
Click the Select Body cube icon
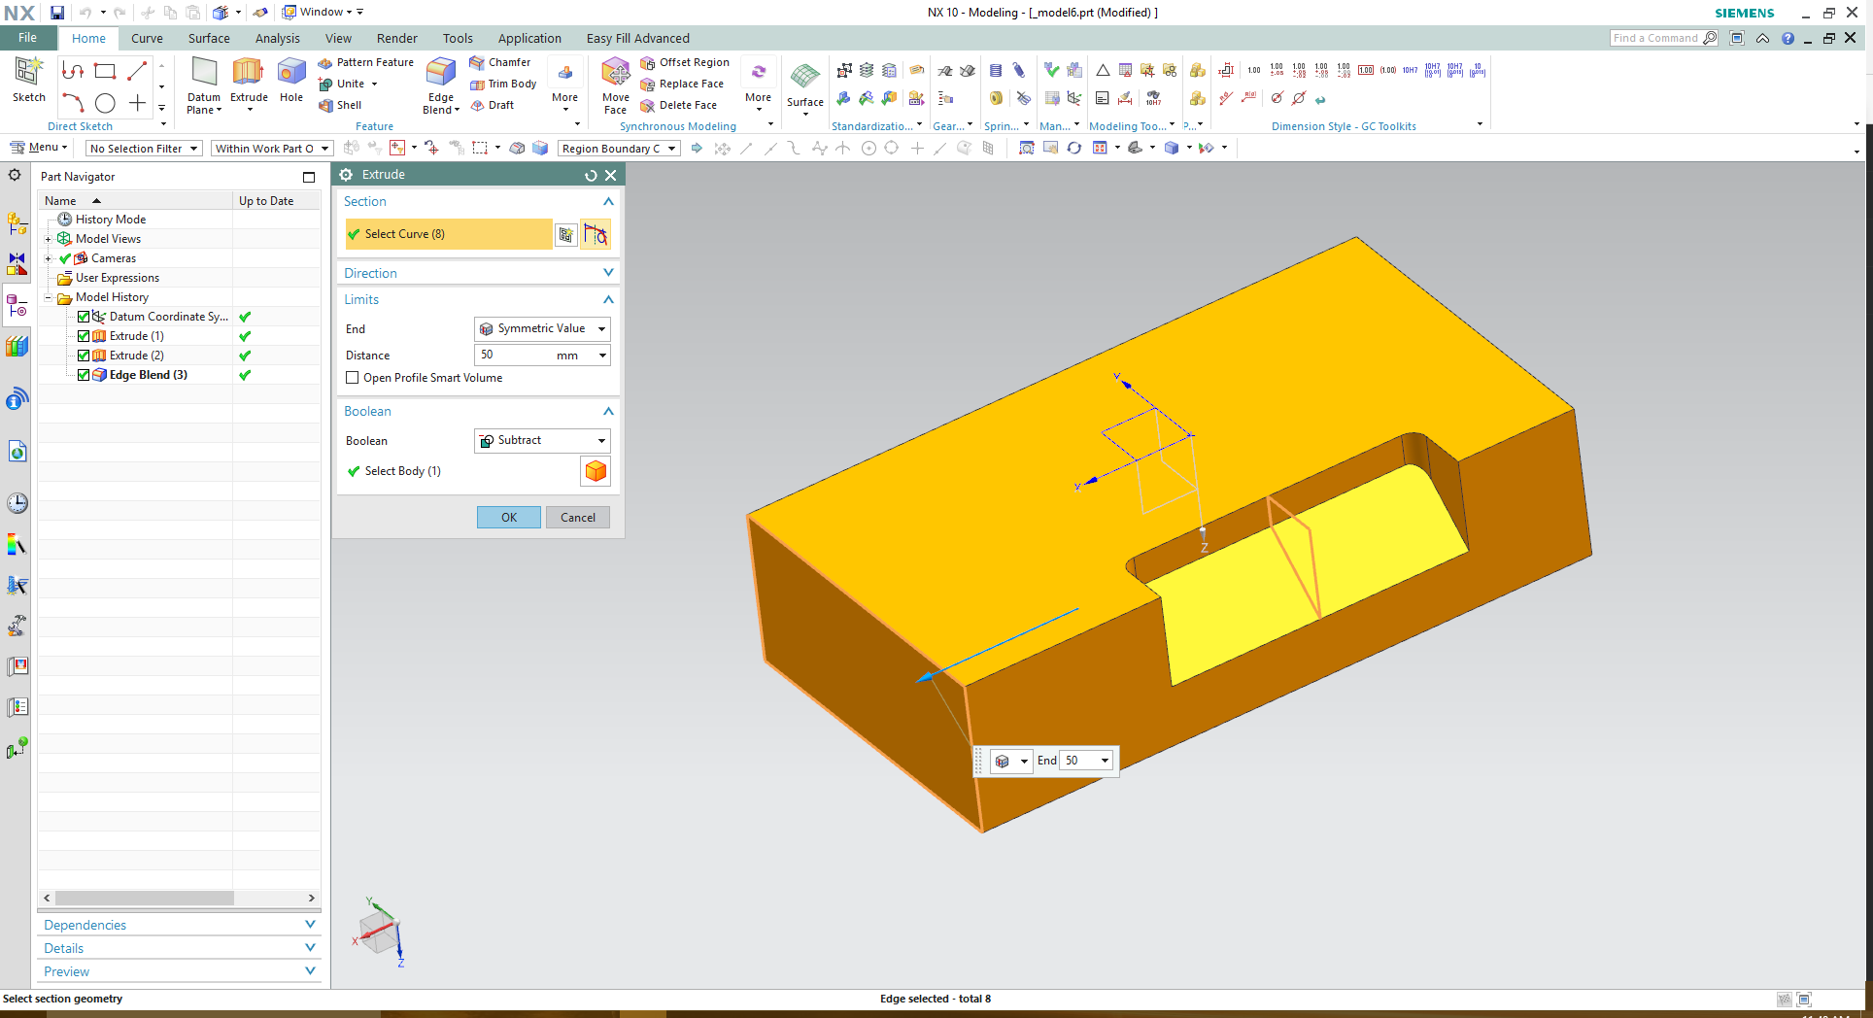(x=596, y=471)
